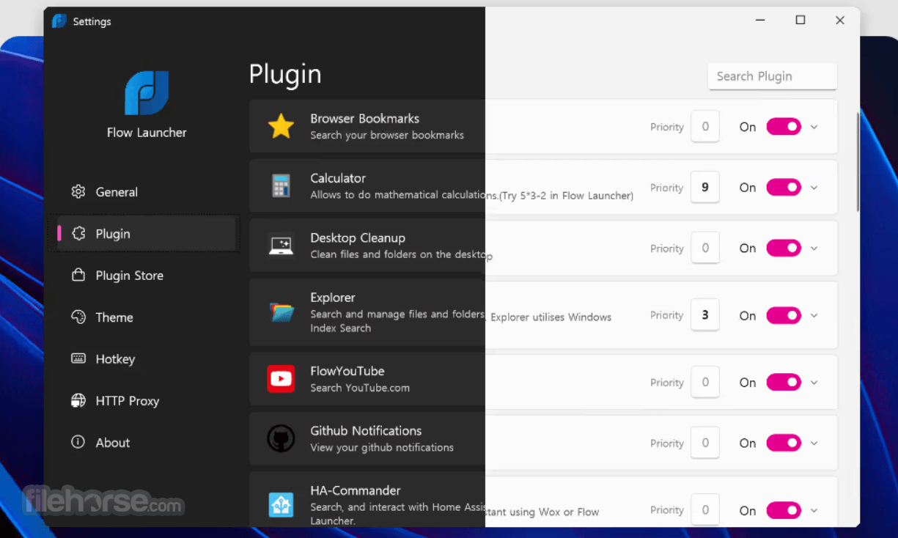Expand Github Notifications plugin chevron

814,443
